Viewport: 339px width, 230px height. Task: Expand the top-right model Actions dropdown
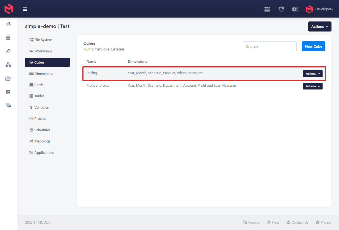[320, 27]
